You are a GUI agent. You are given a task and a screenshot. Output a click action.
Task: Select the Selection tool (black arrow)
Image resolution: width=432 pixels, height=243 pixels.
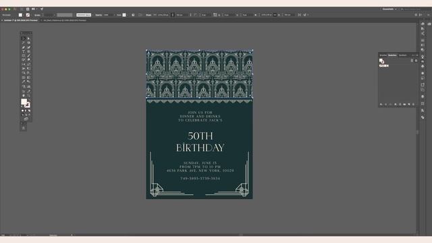[24, 38]
